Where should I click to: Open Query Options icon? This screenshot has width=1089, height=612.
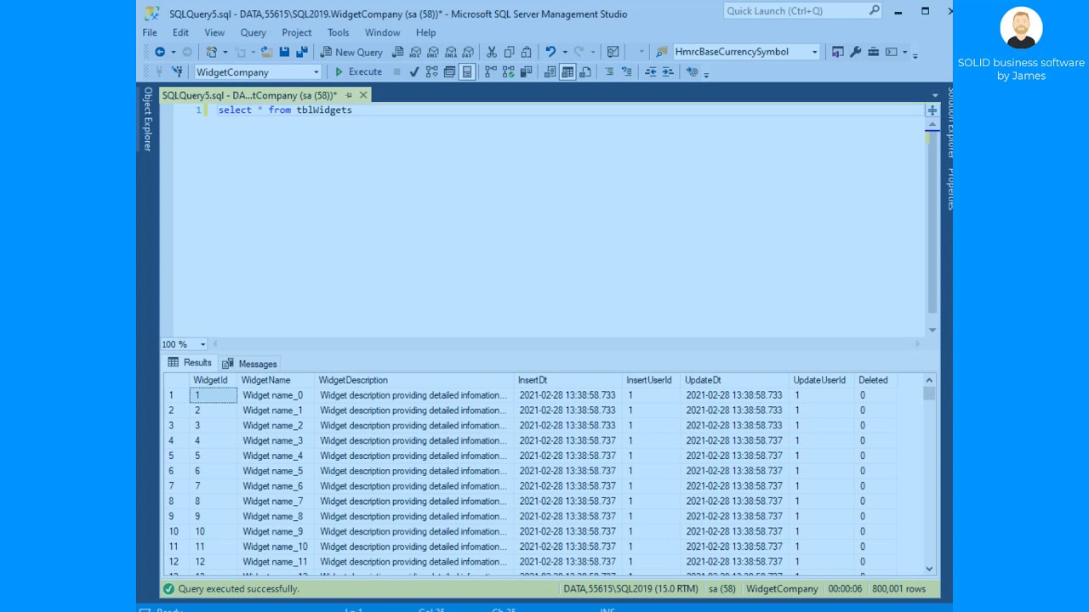[x=449, y=72]
